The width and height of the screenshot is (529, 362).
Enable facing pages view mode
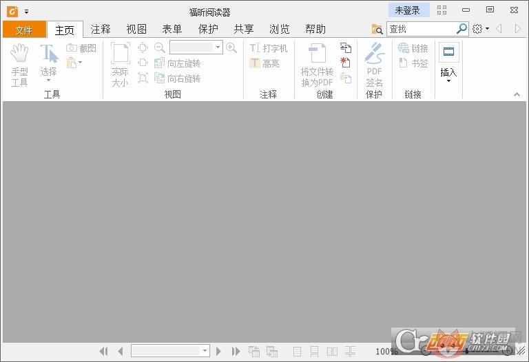point(332,352)
